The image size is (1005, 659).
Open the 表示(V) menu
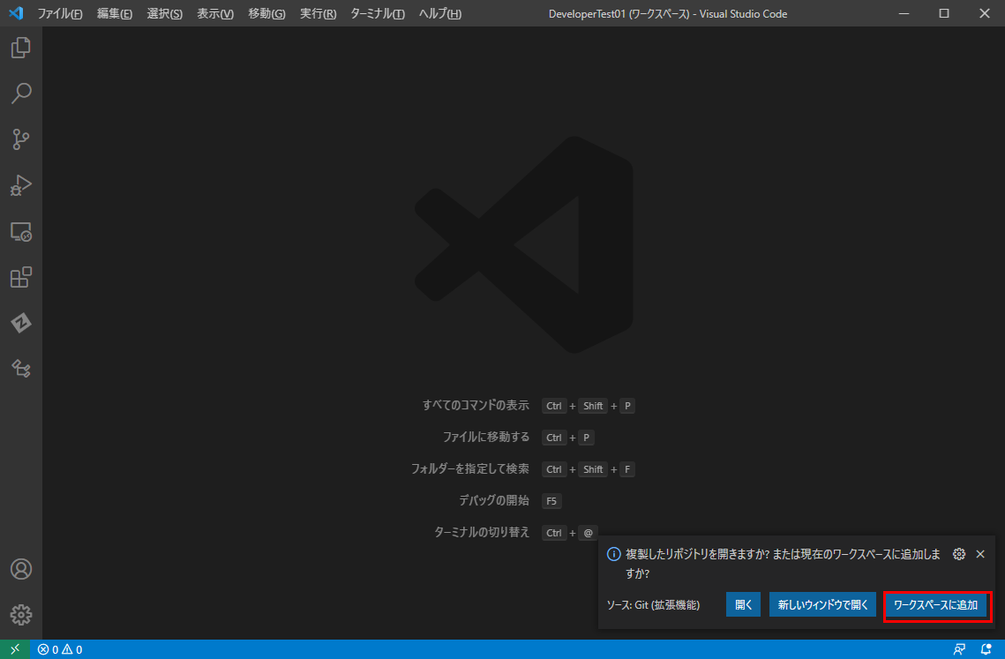[x=215, y=13]
